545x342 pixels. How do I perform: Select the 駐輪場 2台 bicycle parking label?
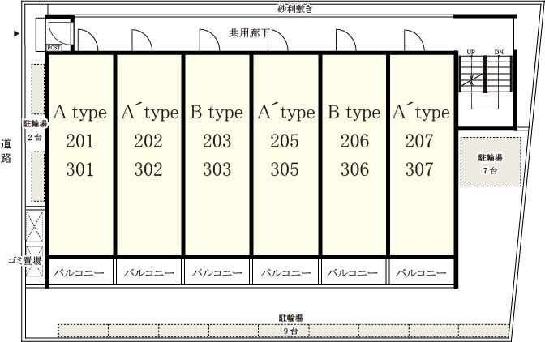[35, 130]
